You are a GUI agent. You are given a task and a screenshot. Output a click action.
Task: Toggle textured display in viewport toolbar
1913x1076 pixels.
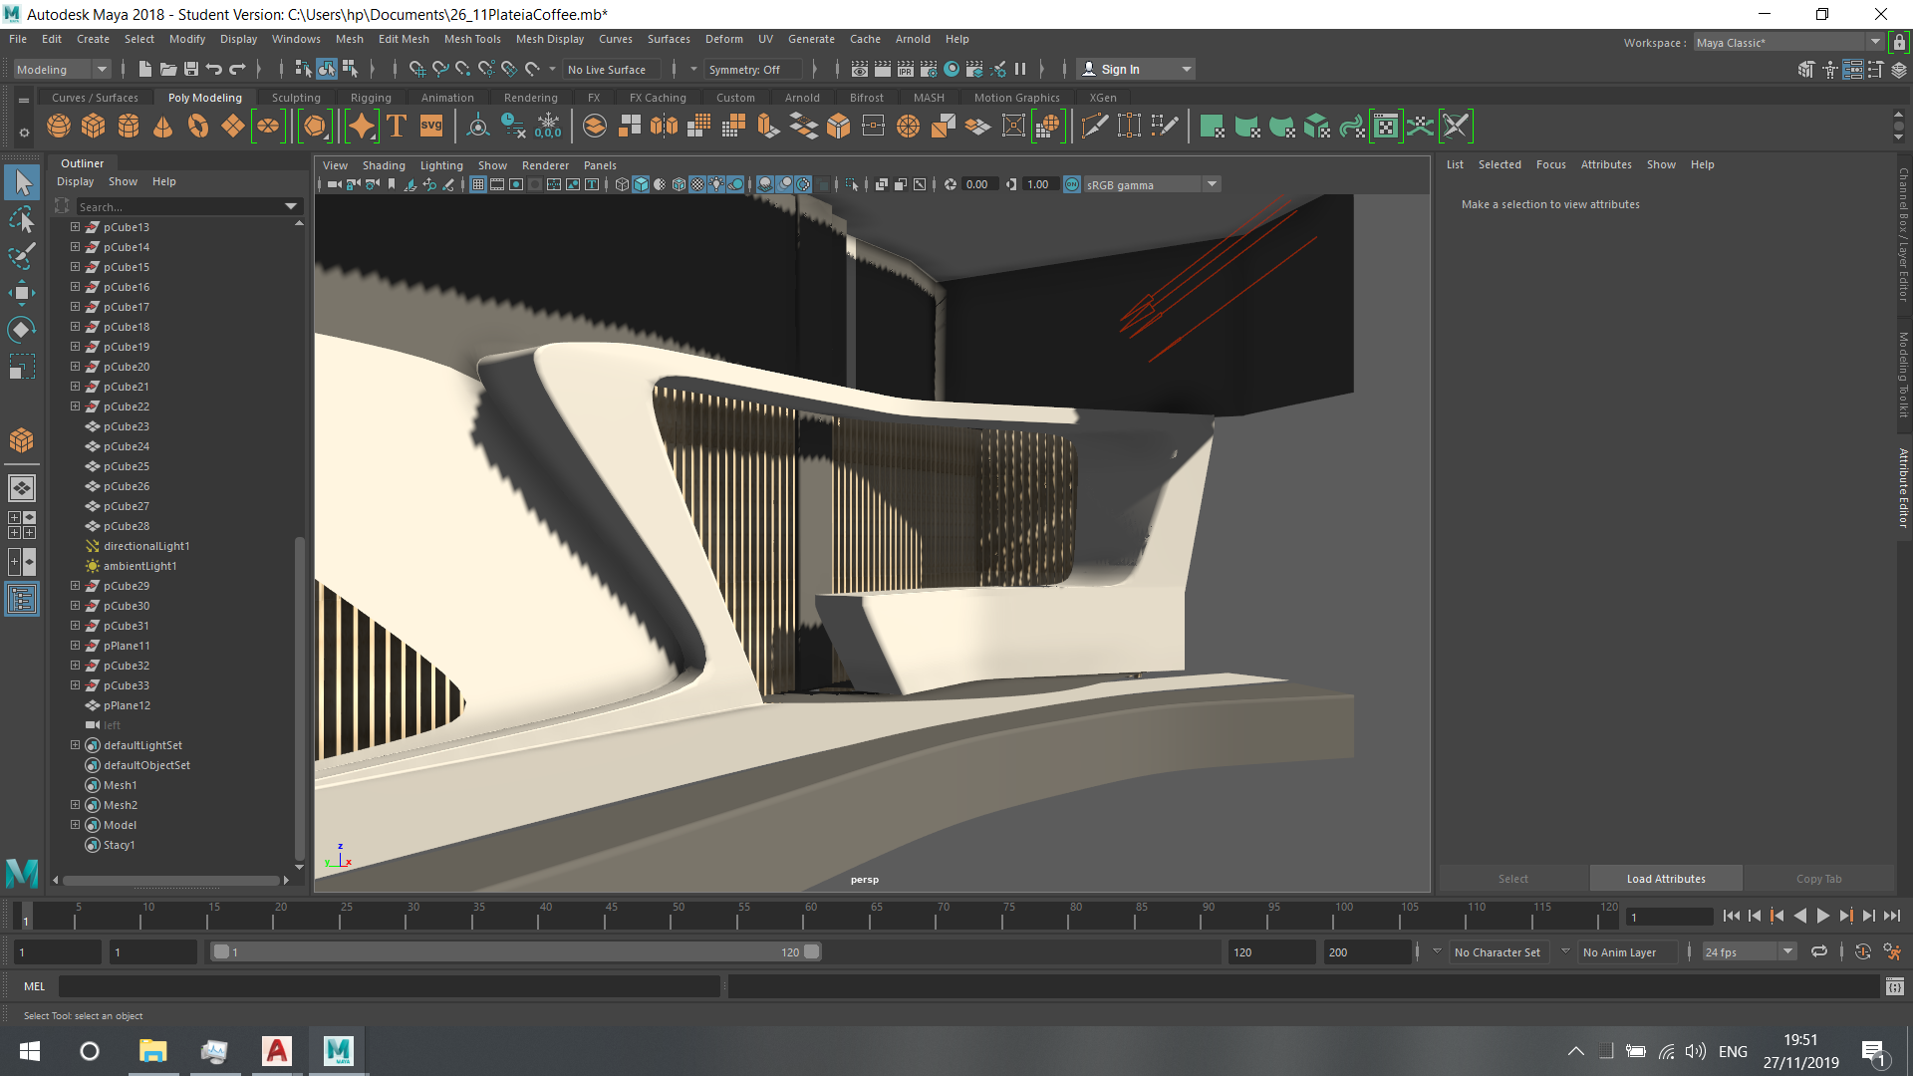coord(697,184)
